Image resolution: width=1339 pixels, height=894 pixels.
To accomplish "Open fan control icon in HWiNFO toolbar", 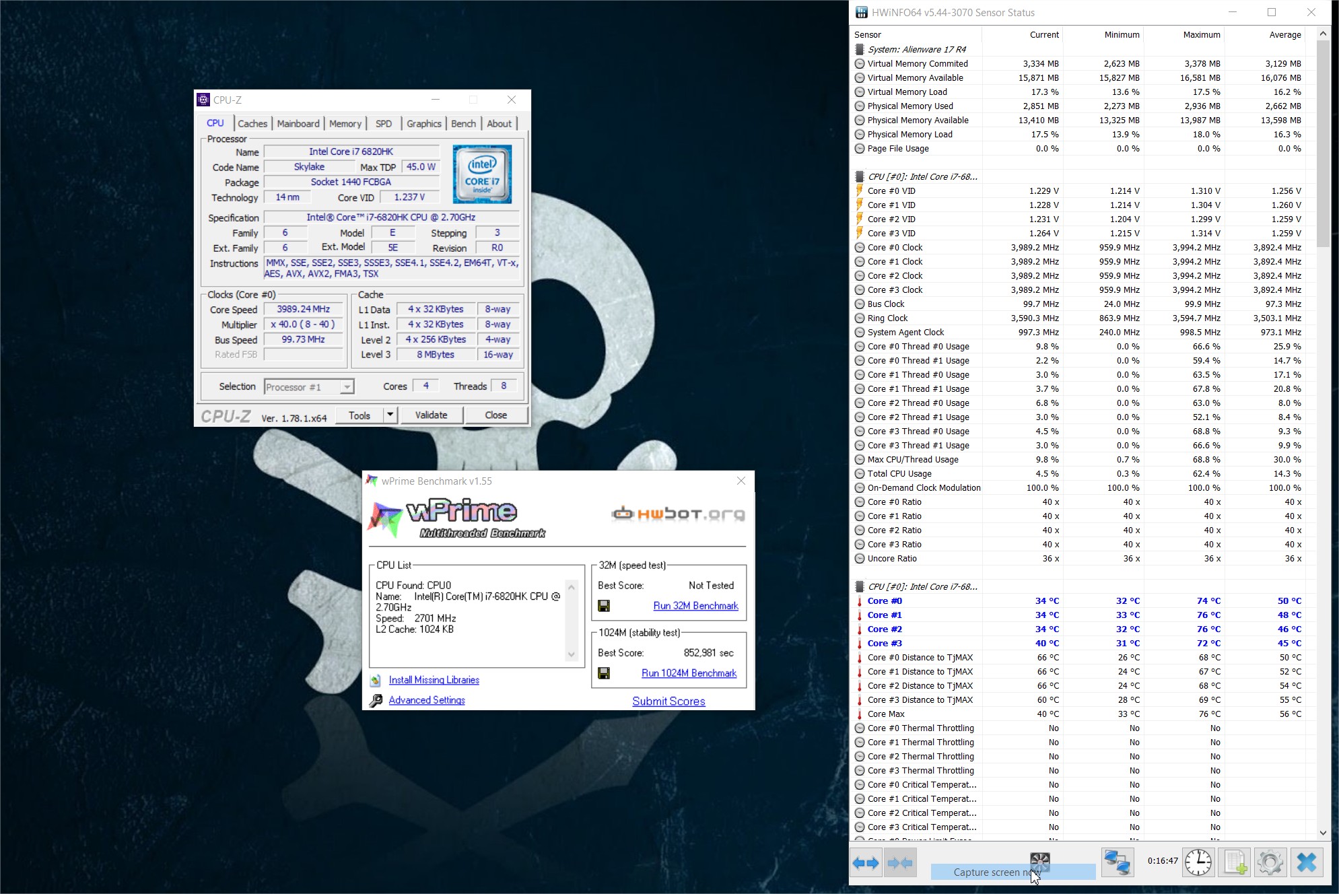I will [x=1040, y=860].
